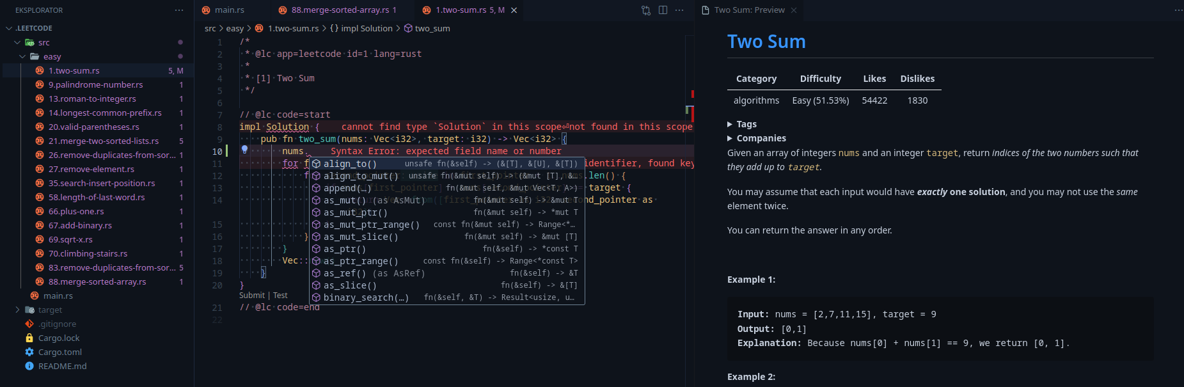Open the README.md file
The height and width of the screenshot is (387, 1184).
point(63,366)
